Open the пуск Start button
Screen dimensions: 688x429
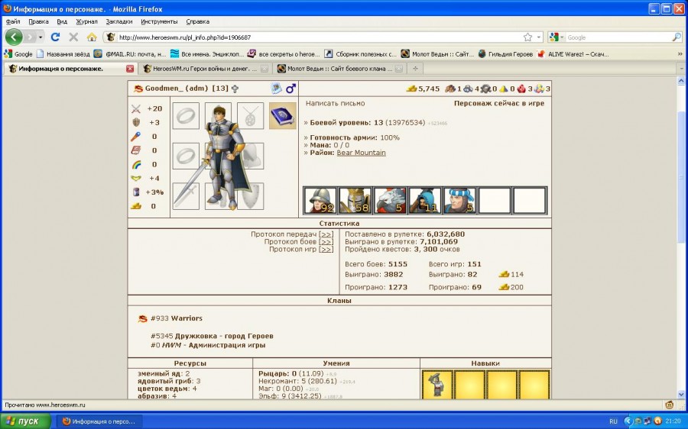pos(26,421)
